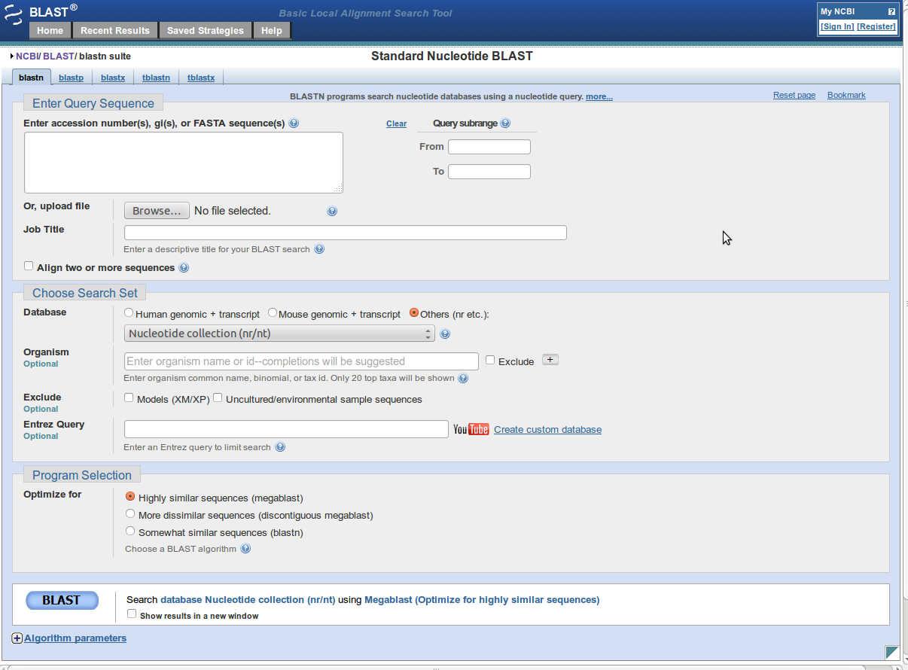The width and height of the screenshot is (908, 670).
Task: Click the NCBI breadcrumb link
Action: (26, 56)
